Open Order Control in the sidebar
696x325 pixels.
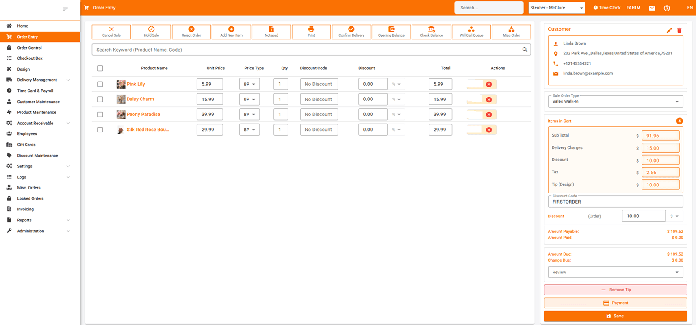pyautogui.click(x=29, y=48)
